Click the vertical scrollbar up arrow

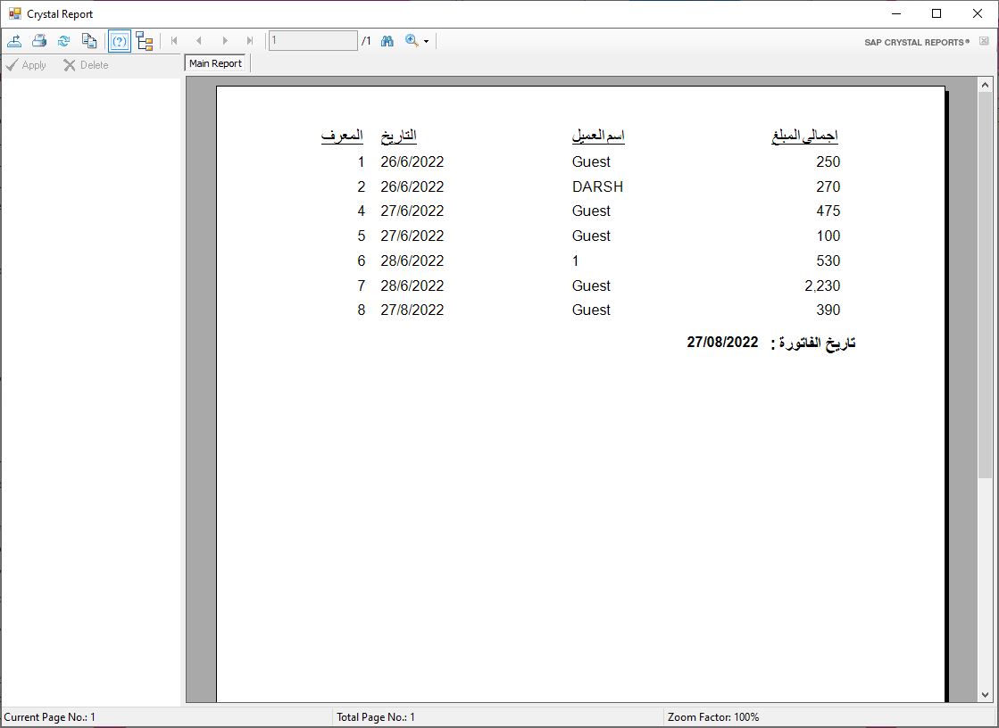(986, 86)
